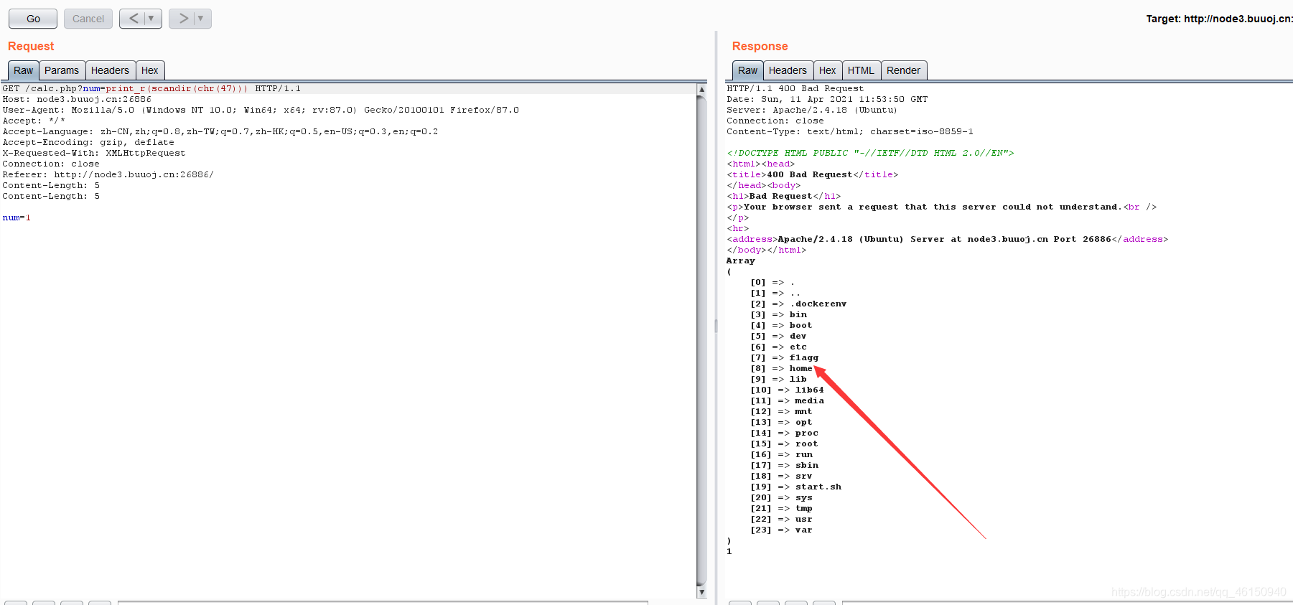Viewport: 1293px width, 605px height.
Task: Click the Referer header line
Action: point(108,175)
